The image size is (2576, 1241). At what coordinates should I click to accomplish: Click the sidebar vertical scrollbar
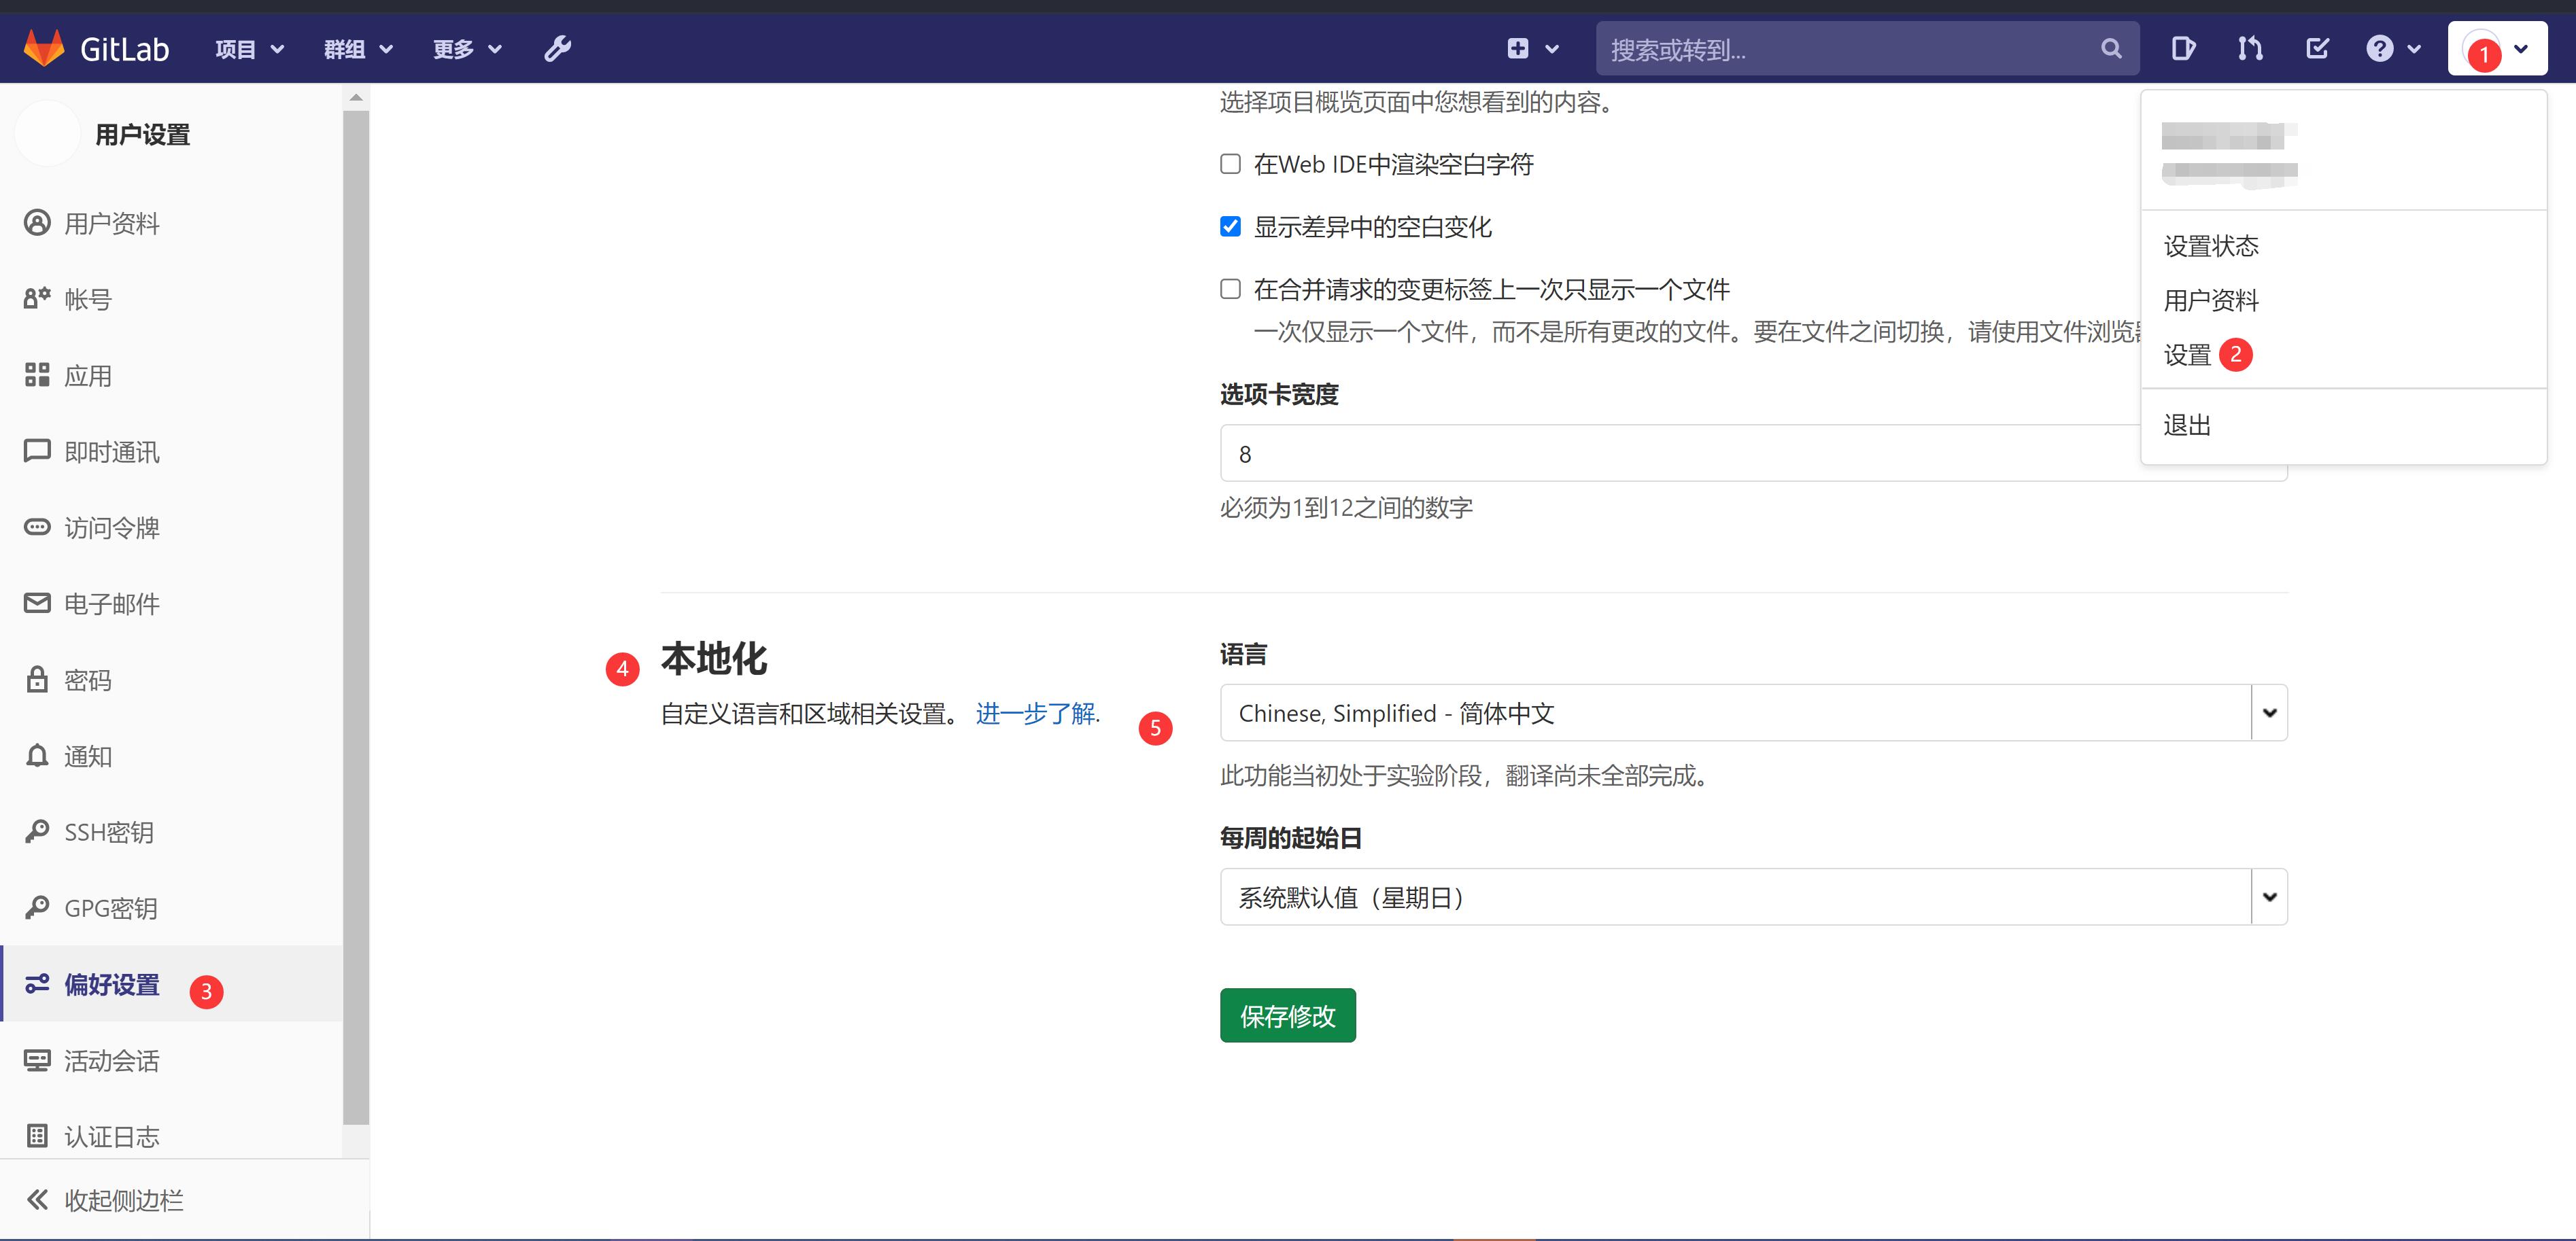355,600
